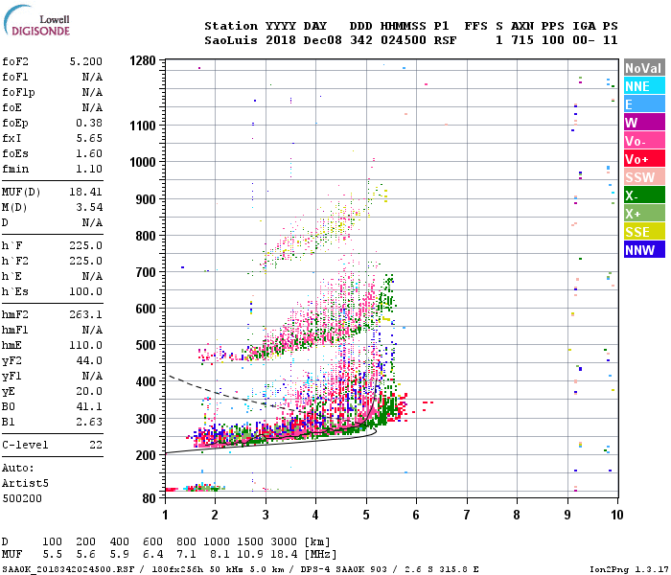
Task: Click the fxI value 5.65
Action: tap(89, 139)
